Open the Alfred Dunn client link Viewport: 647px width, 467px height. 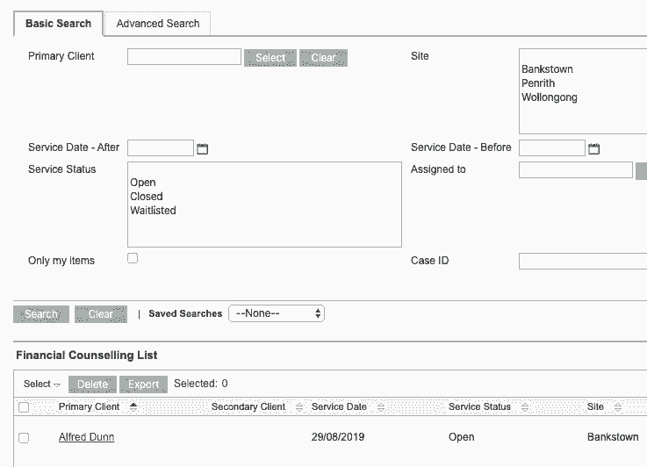point(86,437)
